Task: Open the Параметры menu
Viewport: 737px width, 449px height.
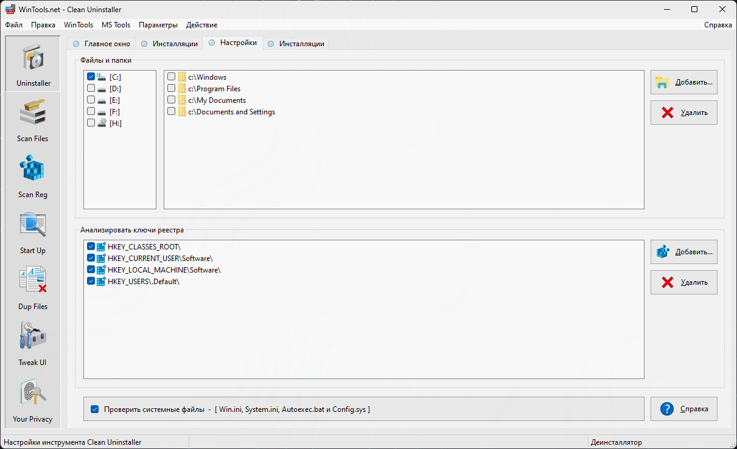Action: (158, 25)
